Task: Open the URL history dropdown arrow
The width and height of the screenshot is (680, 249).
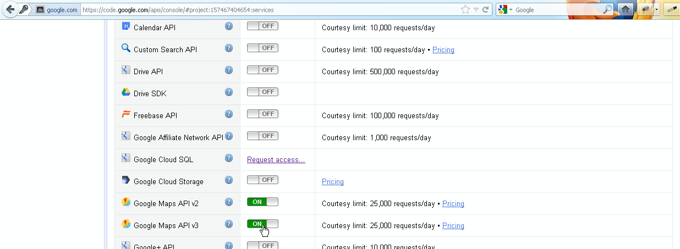Action: pyautogui.click(x=476, y=10)
